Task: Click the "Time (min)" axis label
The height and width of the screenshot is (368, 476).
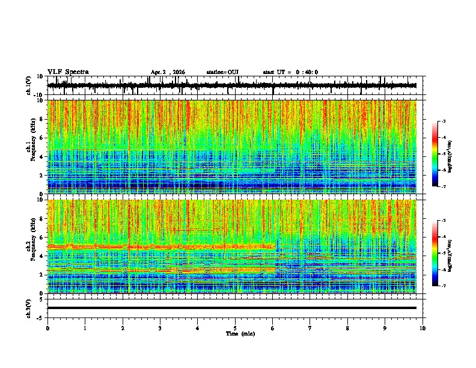Action: point(240,334)
